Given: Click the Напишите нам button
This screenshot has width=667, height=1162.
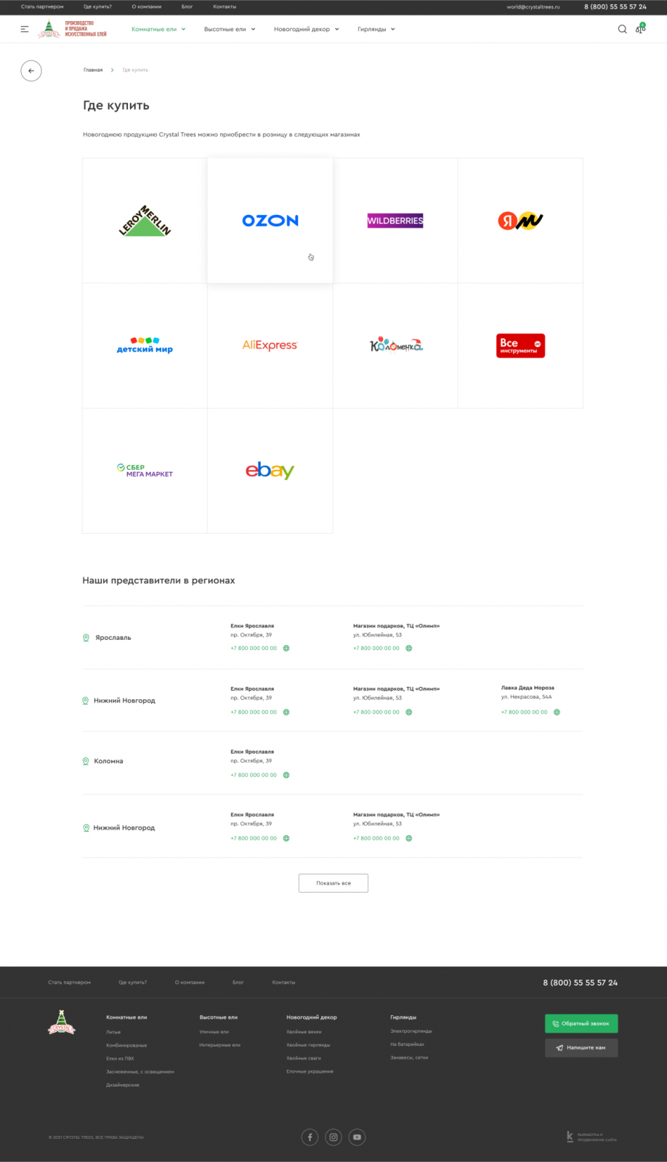Looking at the screenshot, I should tap(581, 1047).
